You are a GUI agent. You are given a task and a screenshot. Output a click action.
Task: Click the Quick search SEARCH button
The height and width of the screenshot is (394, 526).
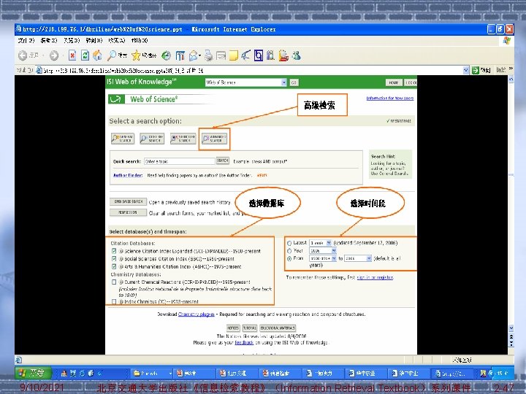pyautogui.click(x=222, y=161)
